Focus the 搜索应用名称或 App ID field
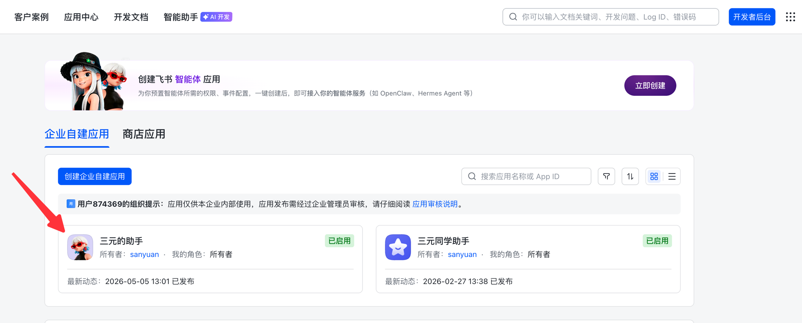The width and height of the screenshot is (802, 323). tap(526, 176)
